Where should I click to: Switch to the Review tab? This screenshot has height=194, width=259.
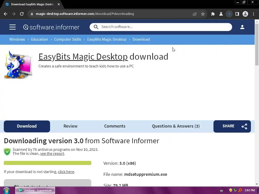pyautogui.click(x=71, y=126)
